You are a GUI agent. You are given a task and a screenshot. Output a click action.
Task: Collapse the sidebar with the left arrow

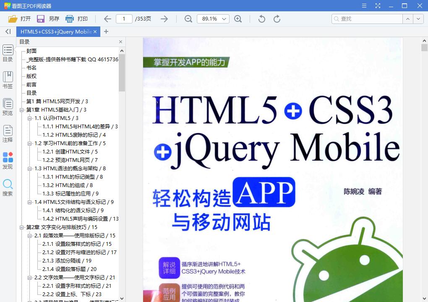click(8, 31)
